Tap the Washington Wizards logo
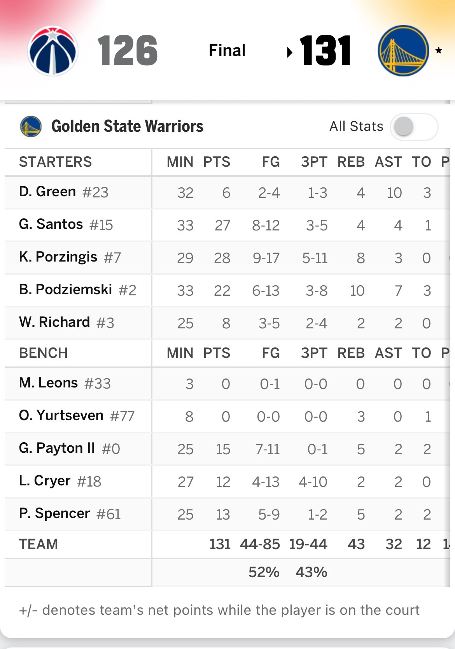Screen dimensions: 455x649 53,51
